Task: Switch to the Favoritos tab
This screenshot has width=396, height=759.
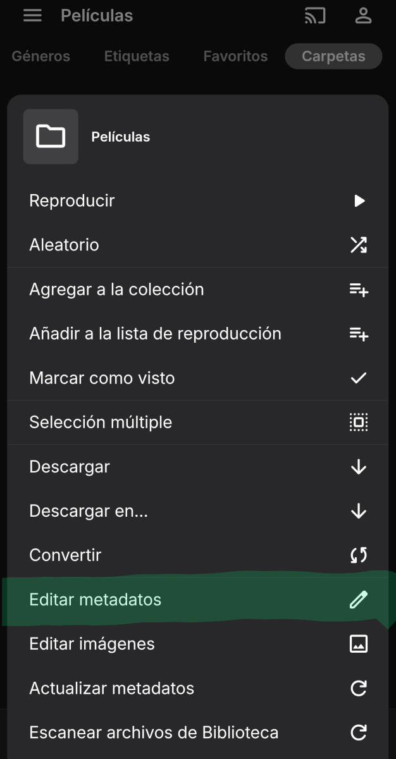Action: click(235, 56)
